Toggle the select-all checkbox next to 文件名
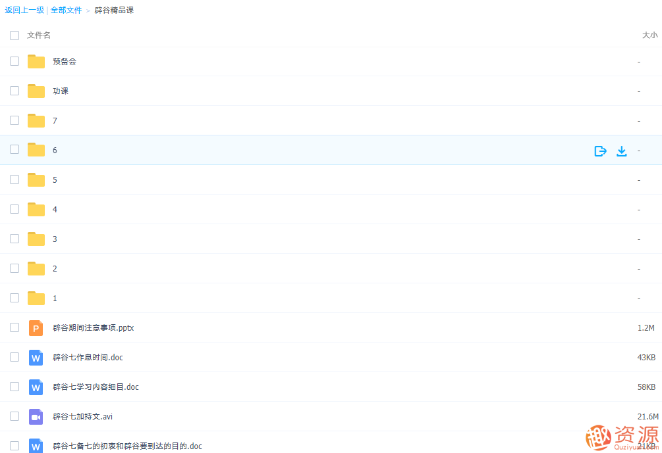 14,36
